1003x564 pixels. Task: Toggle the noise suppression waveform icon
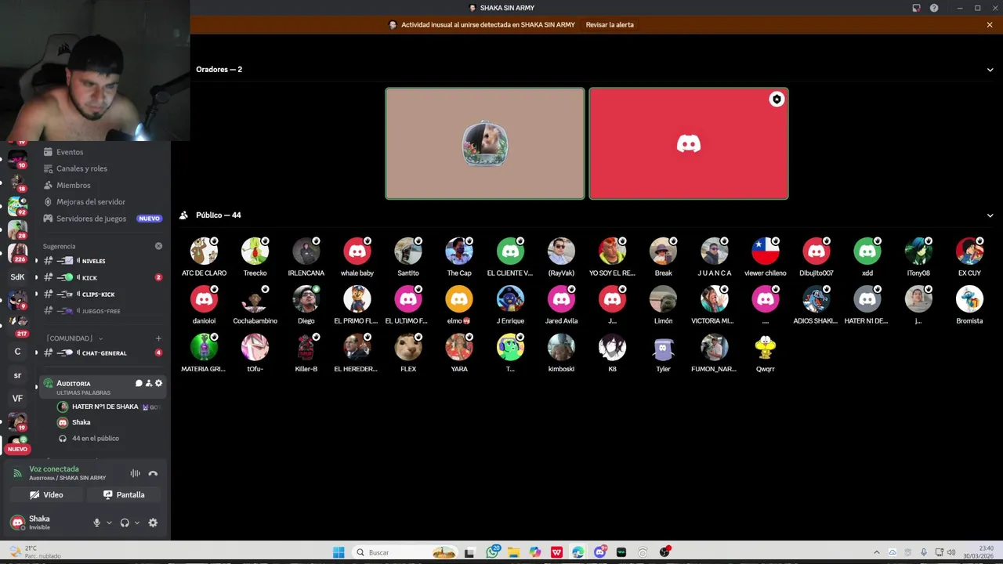(135, 473)
